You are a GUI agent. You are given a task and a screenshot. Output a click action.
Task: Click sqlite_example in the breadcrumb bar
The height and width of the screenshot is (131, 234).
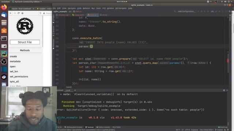coord(60,11)
